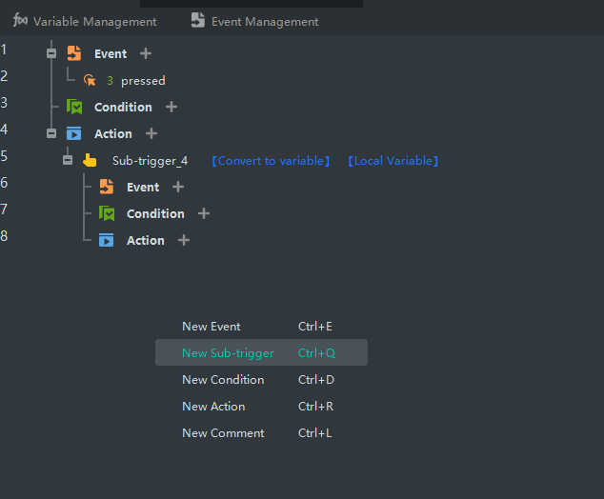Collapse the top-level Action node
Image resolution: width=604 pixels, height=499 pixels.
click(51, 134)
